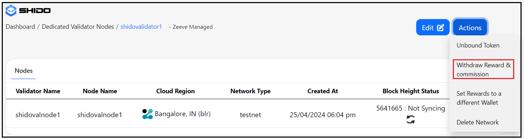Choose Withdraw Reward & commission option
524x139 pixels.
[483, 69]
